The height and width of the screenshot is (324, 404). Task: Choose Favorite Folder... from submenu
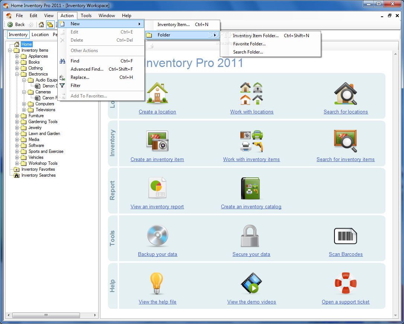(270, 44)
